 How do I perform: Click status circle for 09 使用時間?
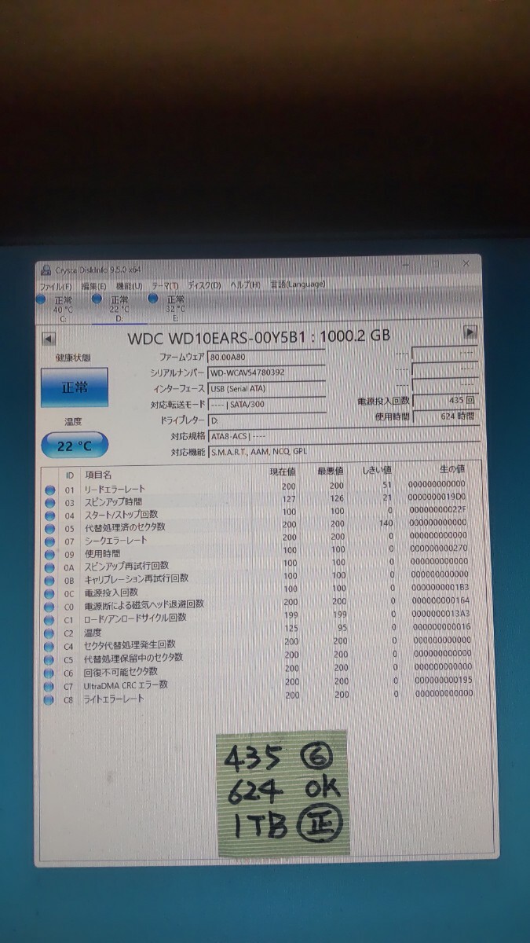pyautogui.click(x=50, y=555)
